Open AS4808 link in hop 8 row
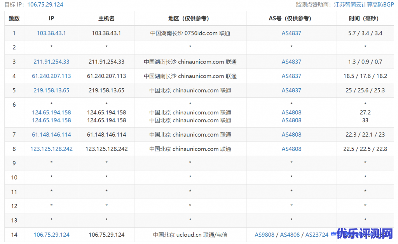Screen dimensions: 398x244 [x=291, y=149]
